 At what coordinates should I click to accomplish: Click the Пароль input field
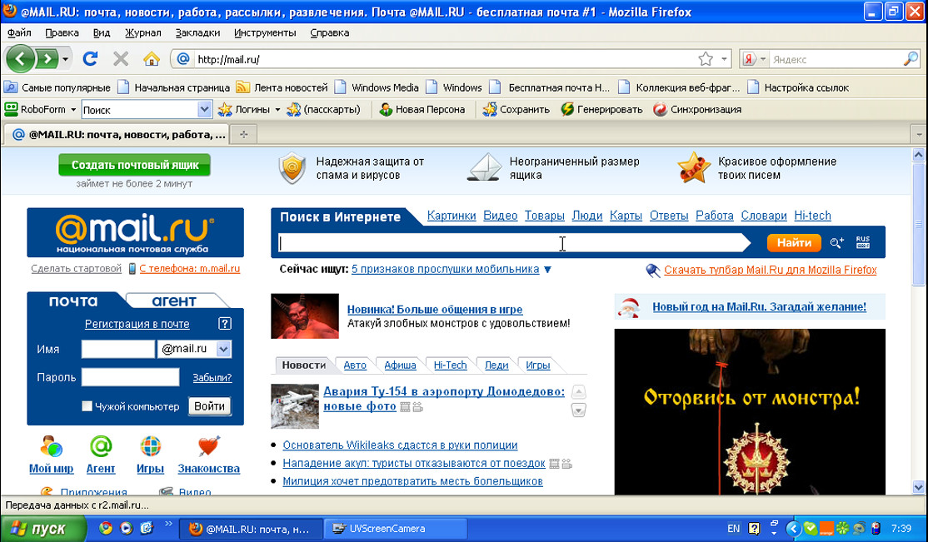130,377
